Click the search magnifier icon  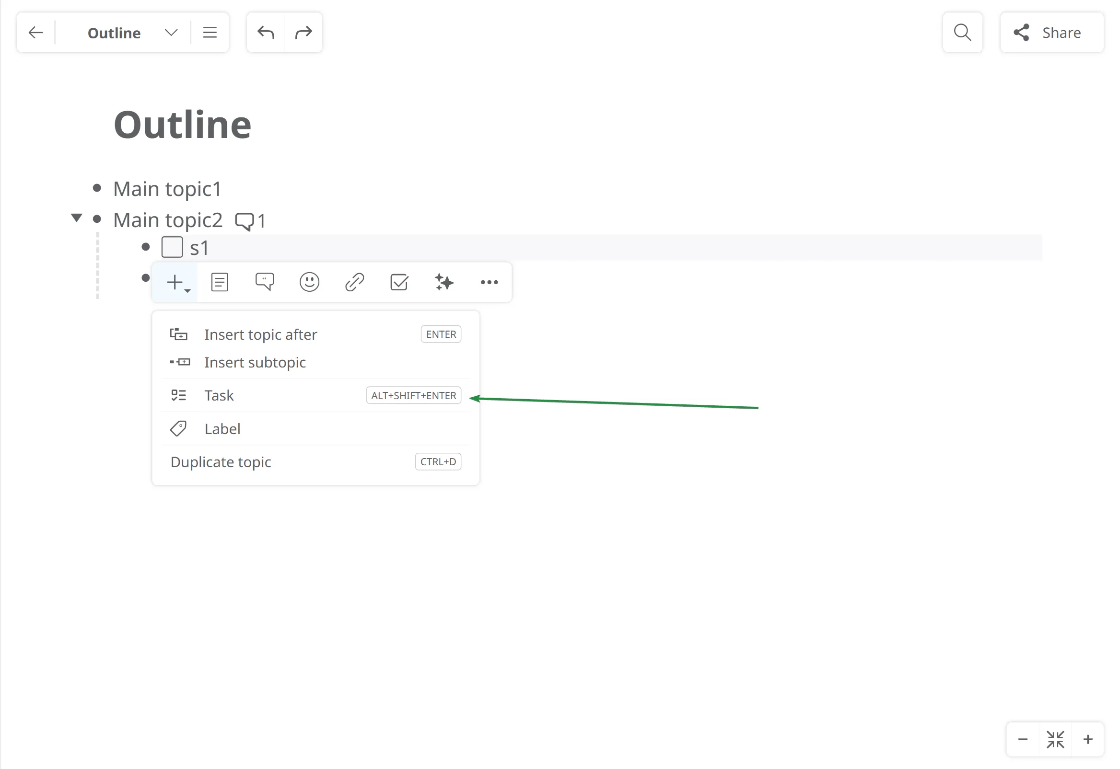coord(962,33)
